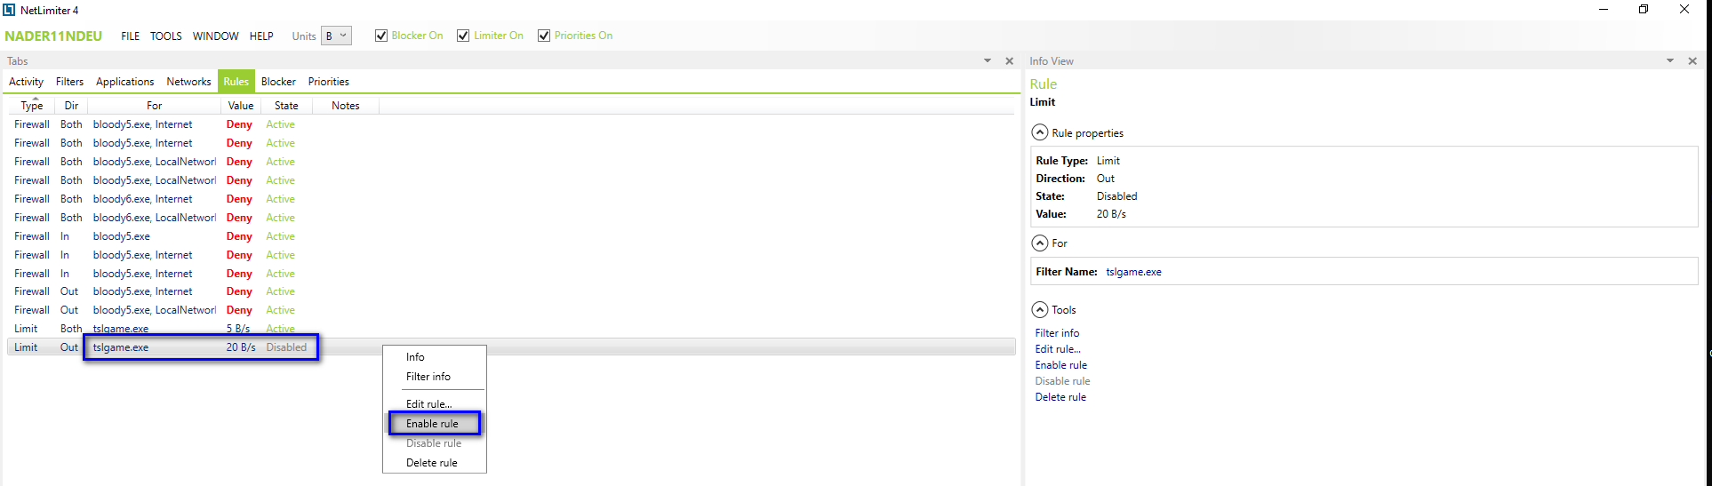Open the WINDOW menu
The height and width of the screenshot is (486, 1712).
tap(216, 36)
